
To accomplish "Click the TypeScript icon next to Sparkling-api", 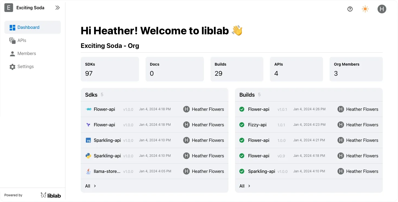I will coord(88,140).
